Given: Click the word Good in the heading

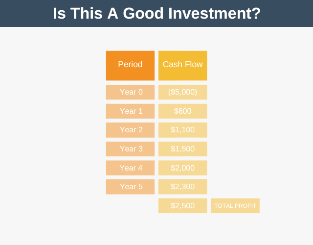Looking at the screenshot, I should point(143,13).
